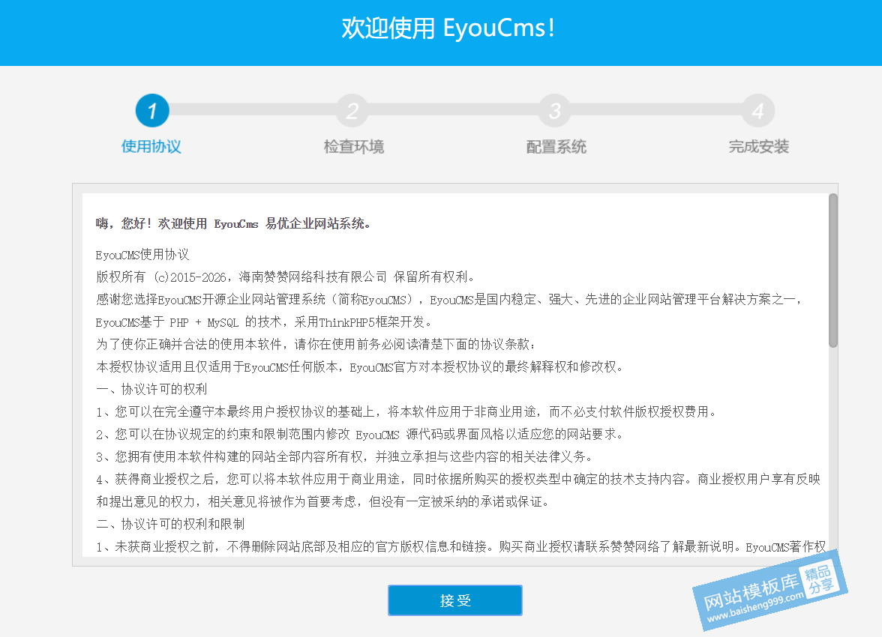Click the line starting 1、未获商业授权之前

pos(460,547)
